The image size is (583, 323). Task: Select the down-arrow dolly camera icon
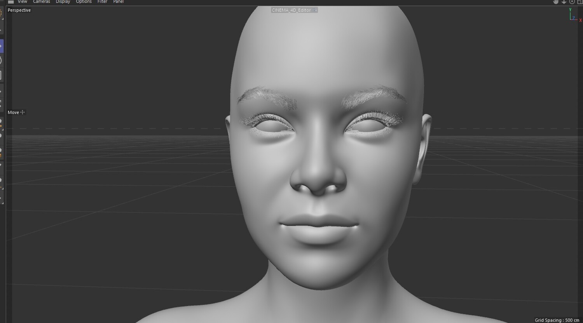coord(564,2)
